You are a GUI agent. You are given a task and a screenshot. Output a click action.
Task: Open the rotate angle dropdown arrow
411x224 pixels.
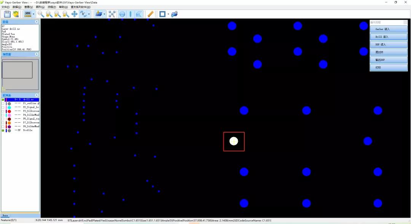click(x=89, y=14)
